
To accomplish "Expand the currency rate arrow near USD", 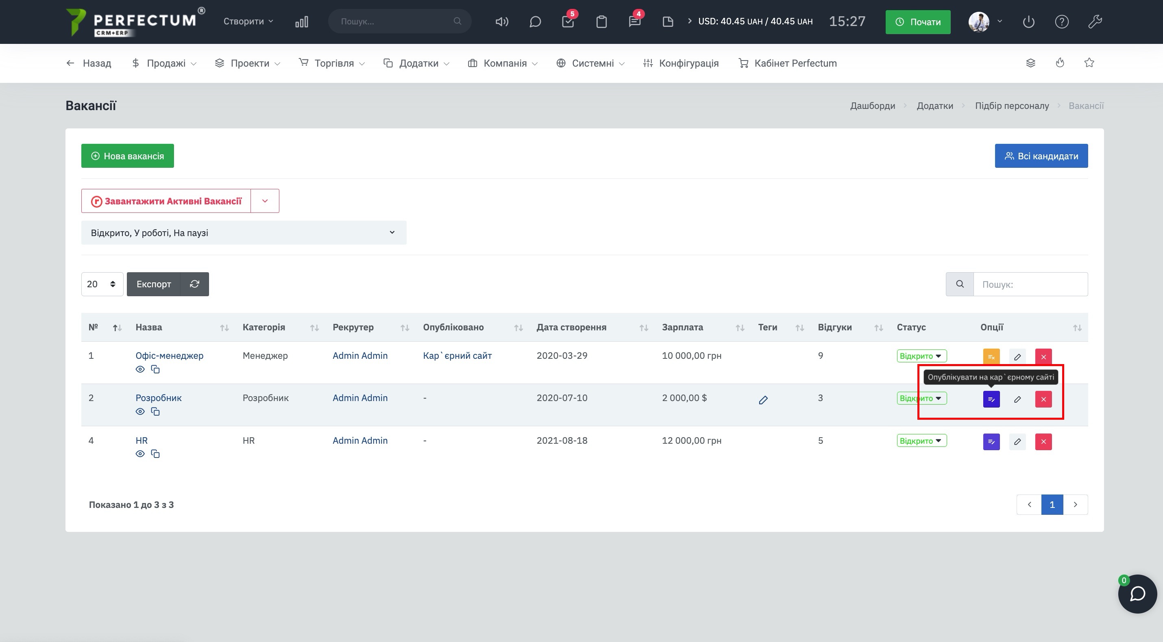I will [x=689, y=21].
